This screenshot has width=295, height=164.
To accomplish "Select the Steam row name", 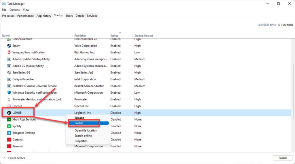I will (16, 46).
